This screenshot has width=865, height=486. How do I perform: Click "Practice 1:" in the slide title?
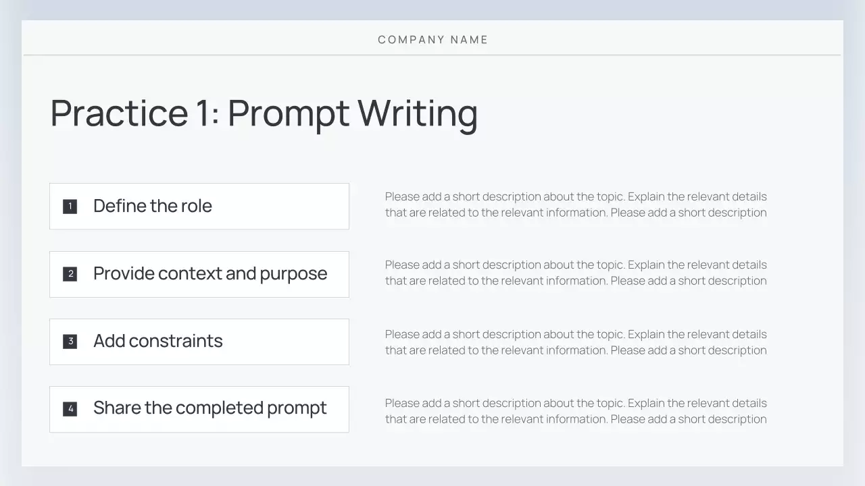pyautogui.click(x=134, y=113)
